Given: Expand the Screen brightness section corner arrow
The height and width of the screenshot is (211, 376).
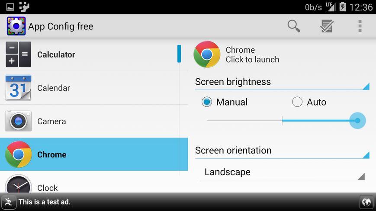Looking at the screenshot, I should 366,86.
